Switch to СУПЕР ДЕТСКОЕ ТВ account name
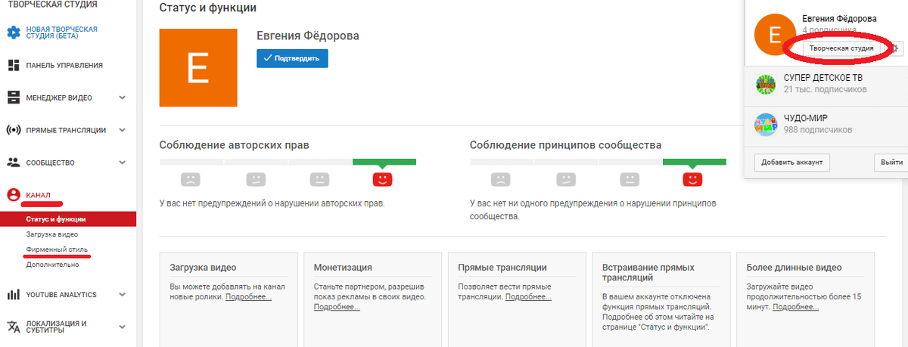The image size is (908, 347). (x=823, y=78)
